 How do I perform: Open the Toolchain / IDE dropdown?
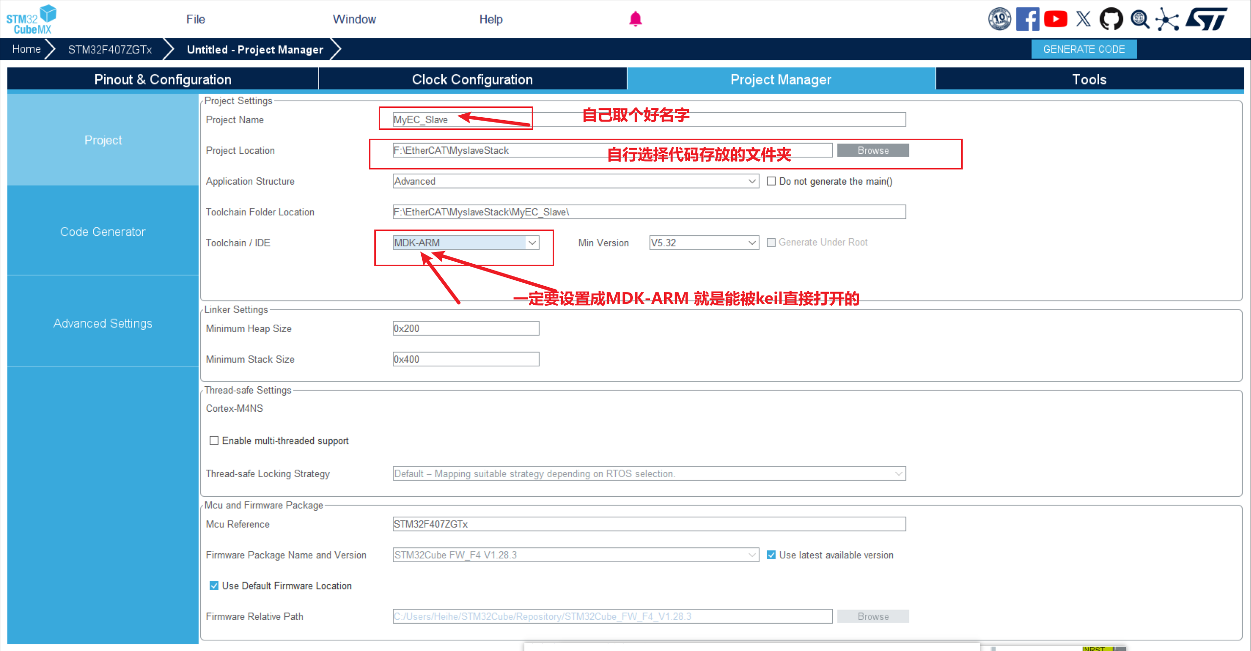[532, 243]
